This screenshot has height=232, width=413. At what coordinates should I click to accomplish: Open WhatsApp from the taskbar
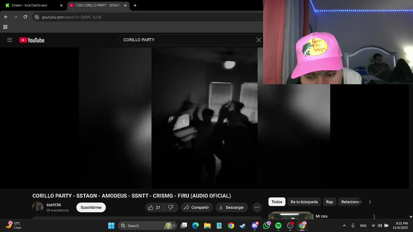pyautogui.click(x=267, y=226)
